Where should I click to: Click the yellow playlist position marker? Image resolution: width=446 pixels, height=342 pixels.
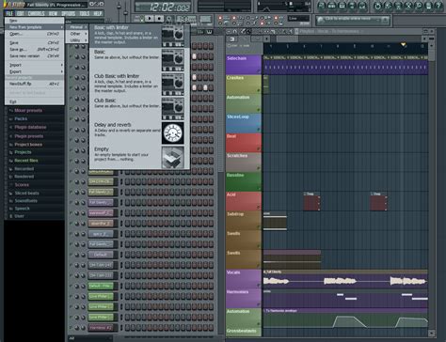pyautogui.click(x=404, y=45)
